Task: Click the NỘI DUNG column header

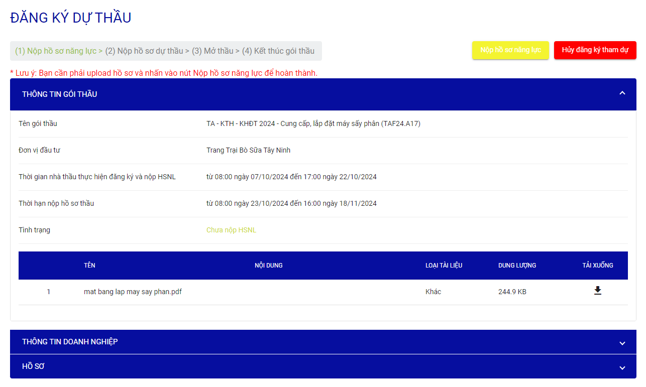Action: tap(269, 266)
